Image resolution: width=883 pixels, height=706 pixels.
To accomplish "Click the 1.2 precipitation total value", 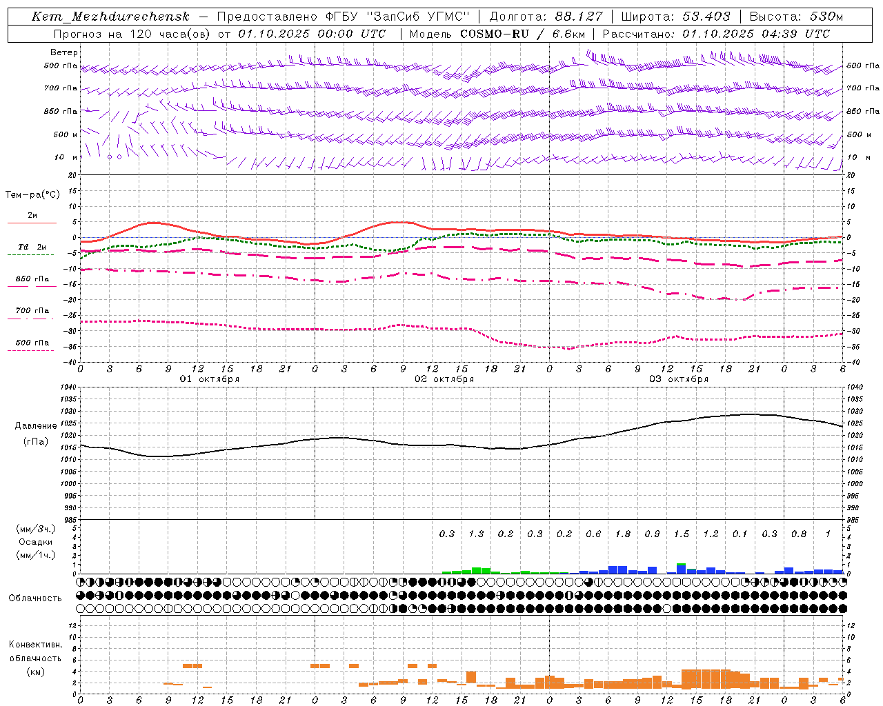I will tap(711, 534).
